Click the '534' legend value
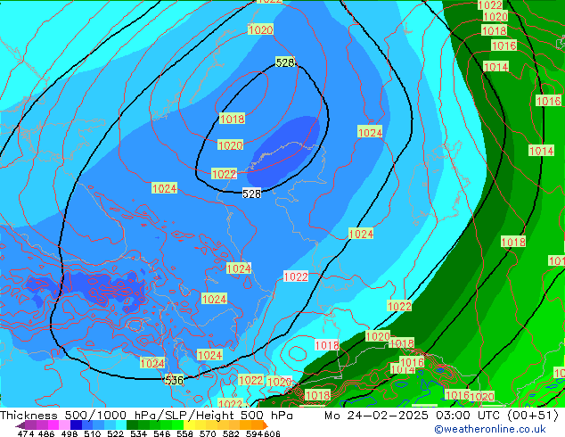The image size is (565, 437). (138, 433)
